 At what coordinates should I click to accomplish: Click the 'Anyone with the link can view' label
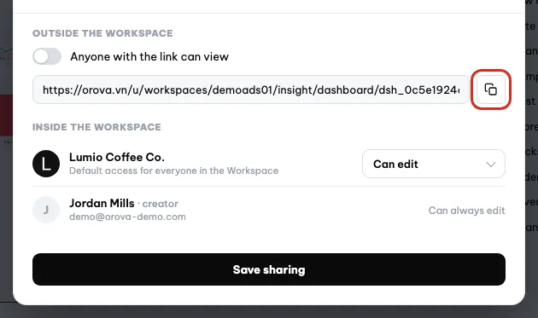(x=149, y=56)
